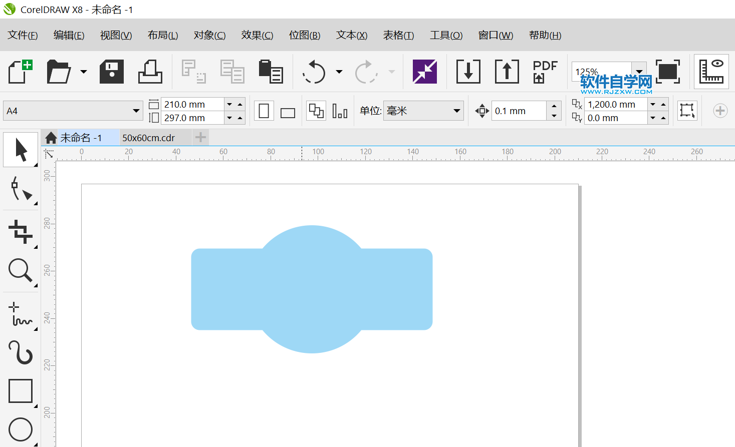This screenshot has width=735, height=447.
Task: Open the 编辑(E) menu
Action: point(69,35)
